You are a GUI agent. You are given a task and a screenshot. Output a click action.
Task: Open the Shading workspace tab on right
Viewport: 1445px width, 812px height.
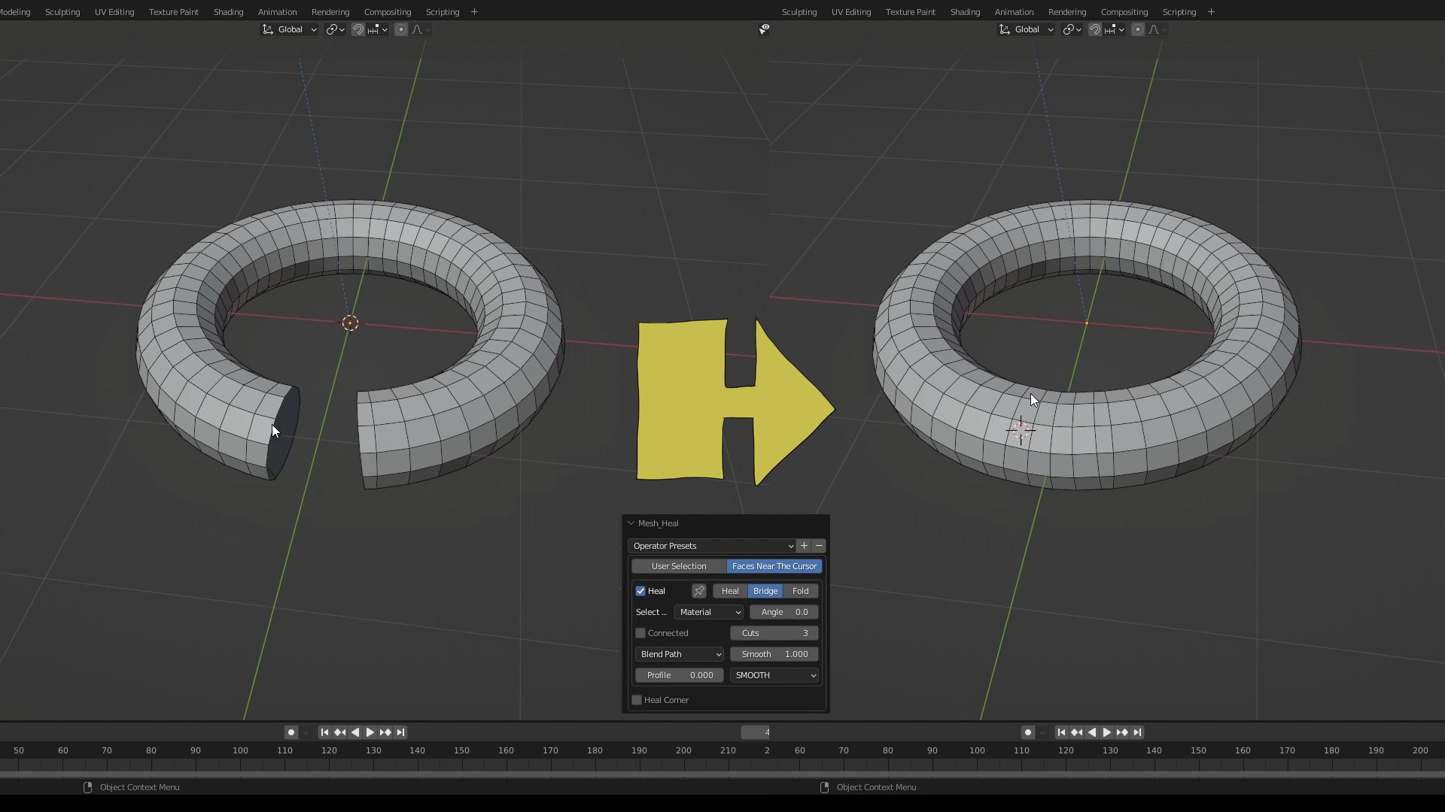tap(965, 12)
